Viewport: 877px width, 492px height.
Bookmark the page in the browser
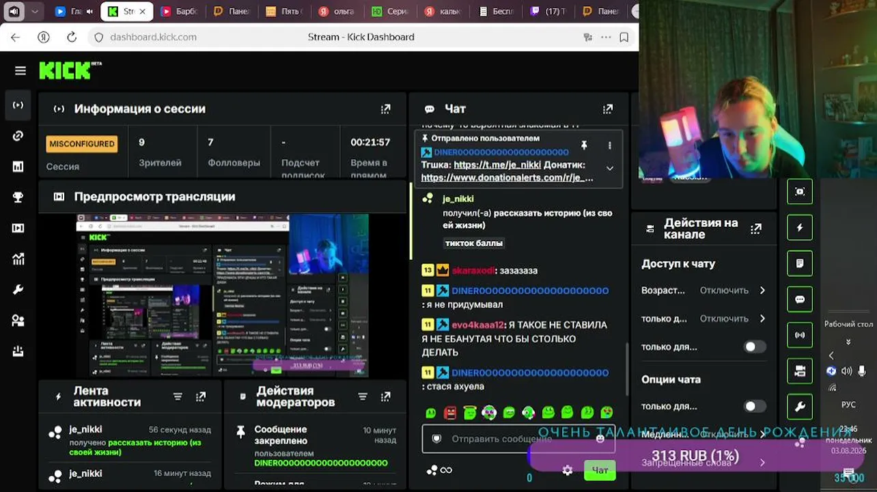point(624,37)
